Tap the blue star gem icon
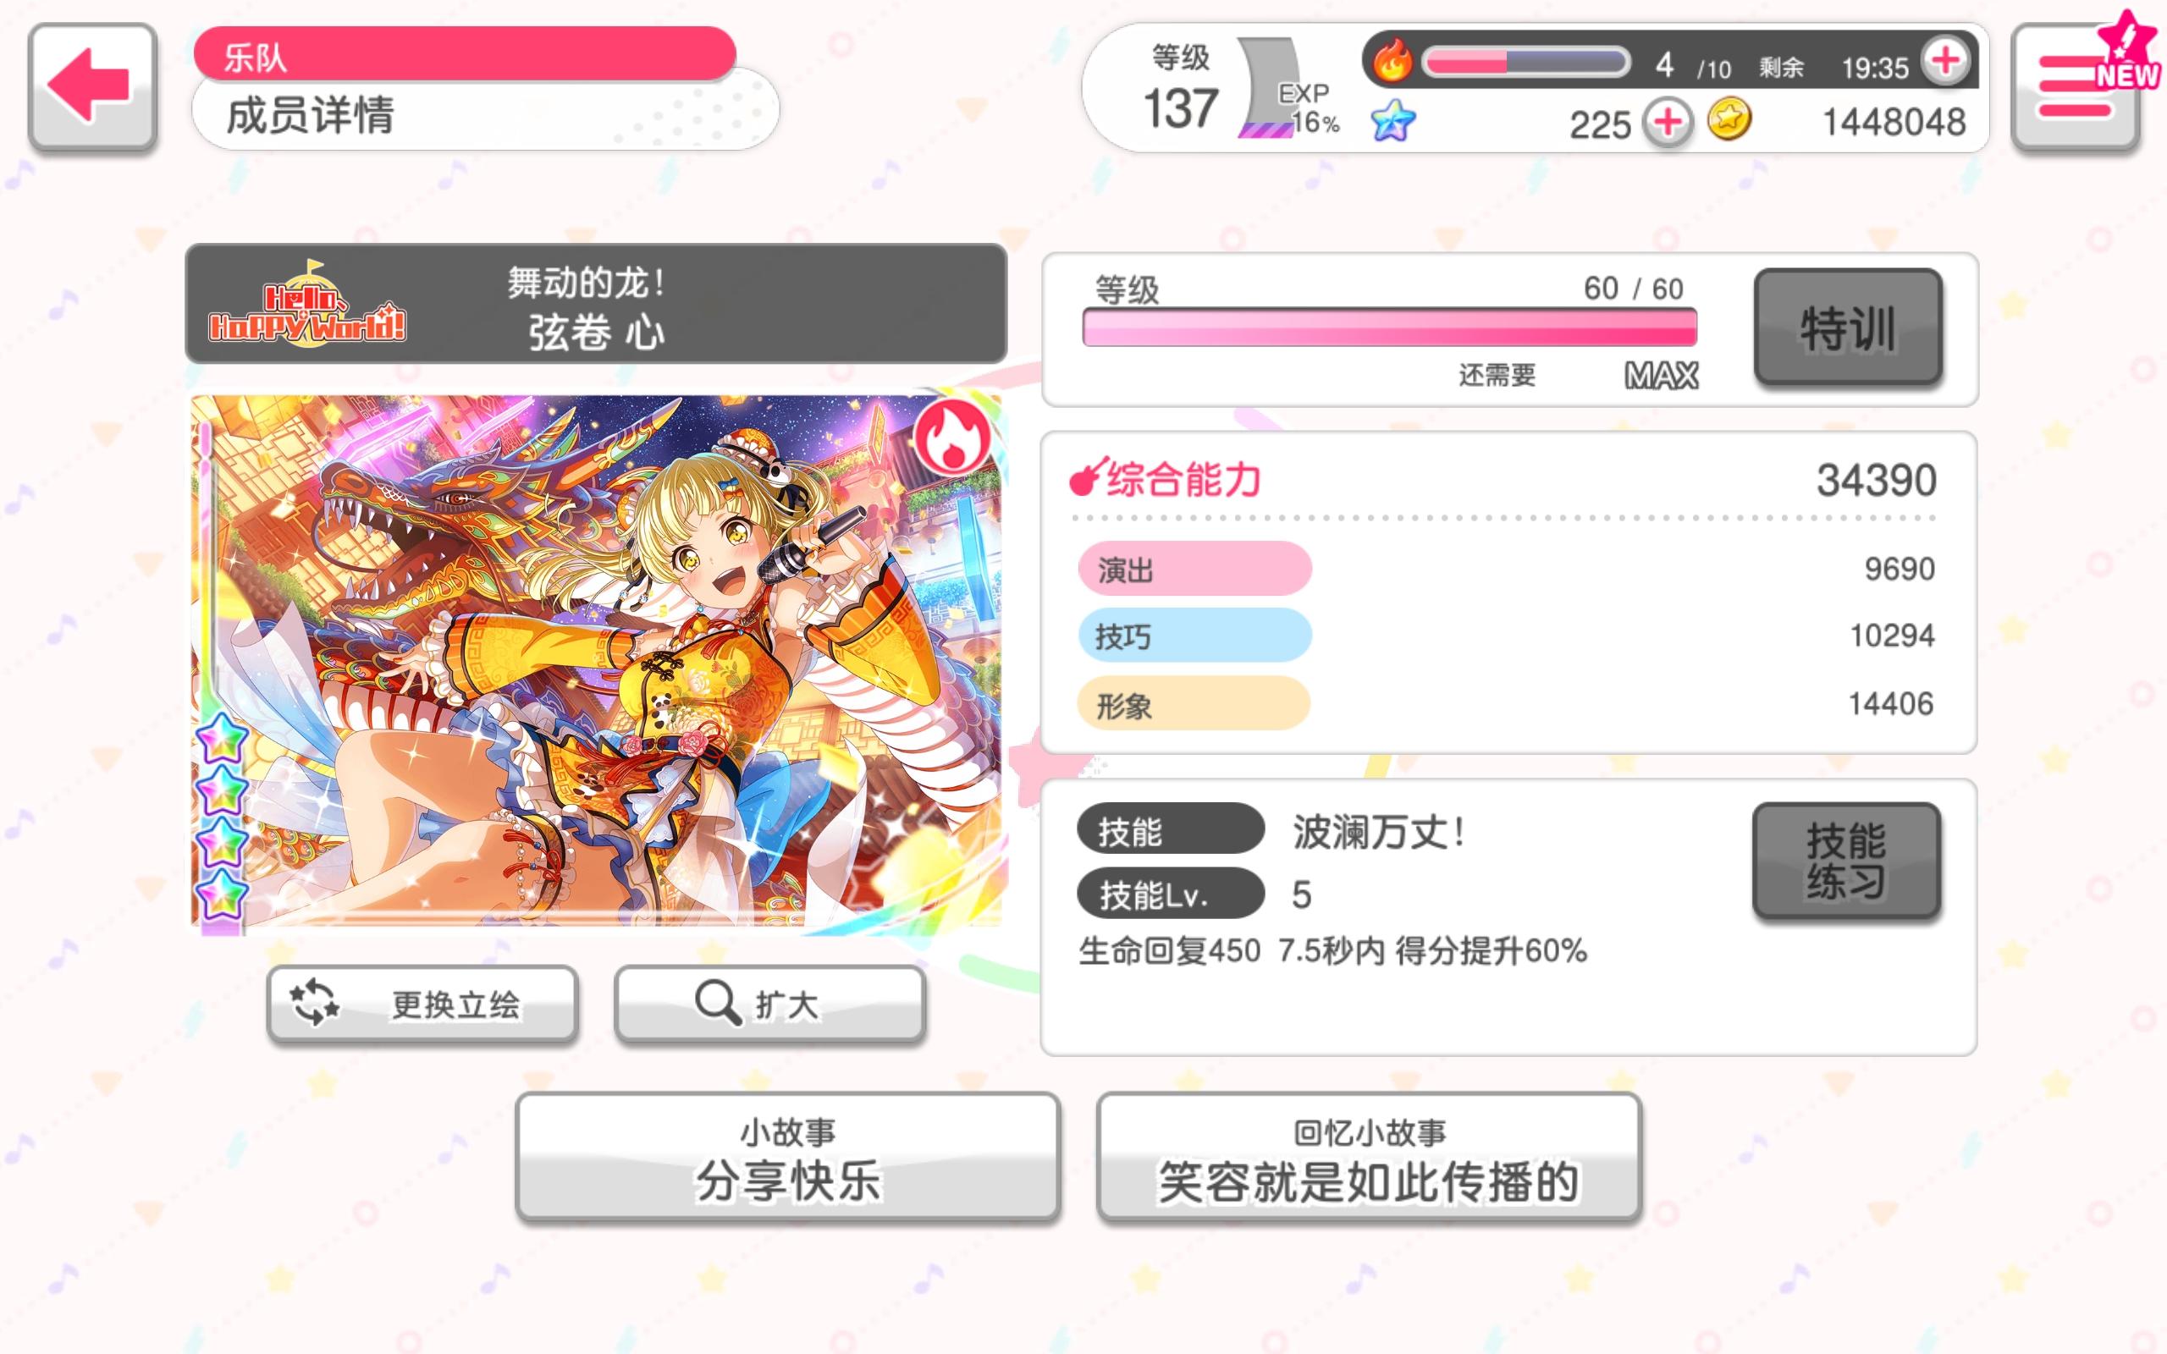 (1393, 120)
